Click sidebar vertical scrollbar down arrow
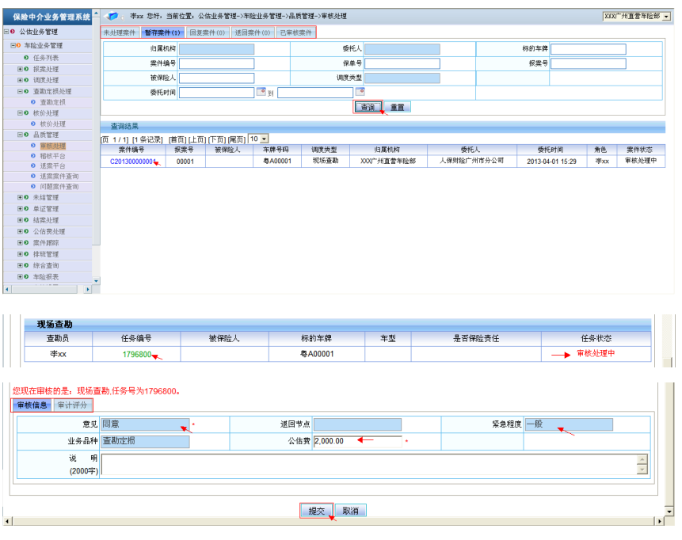Image resolution: width=682 pixels, height=540 pixels. pyautogui.click(x=96, y=281)
